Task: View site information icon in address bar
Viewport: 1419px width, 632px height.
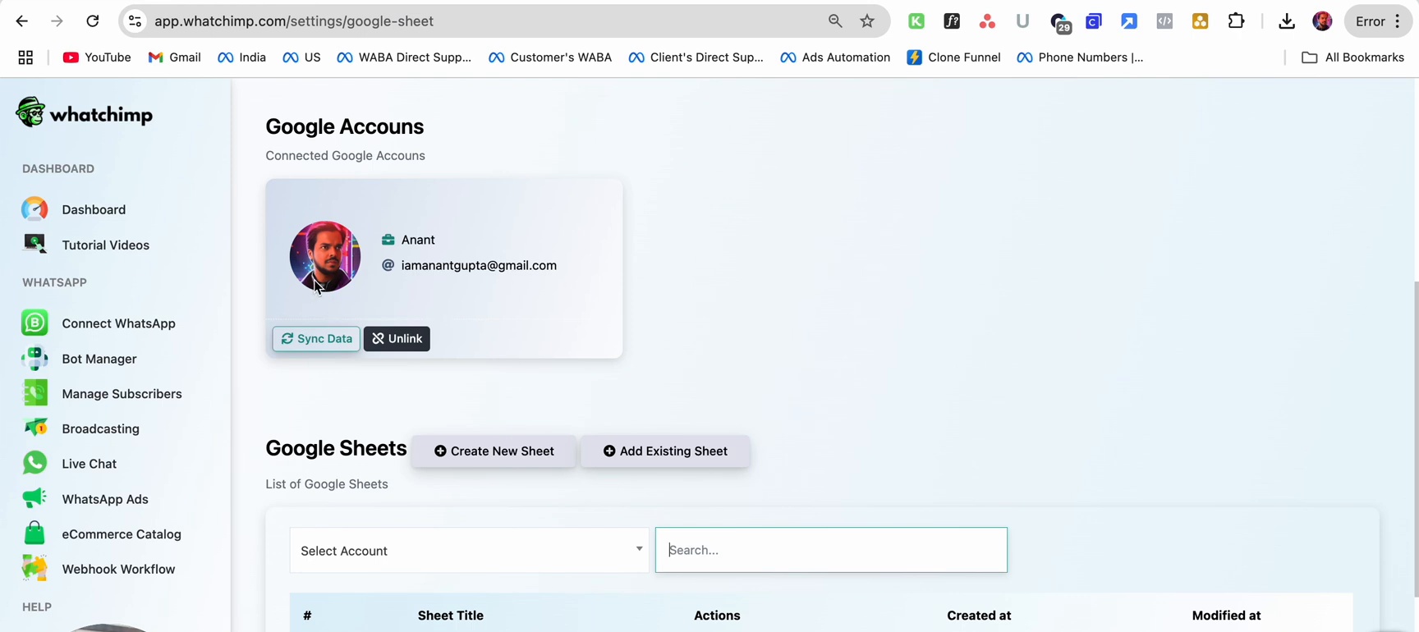Action: coord(135,21)
